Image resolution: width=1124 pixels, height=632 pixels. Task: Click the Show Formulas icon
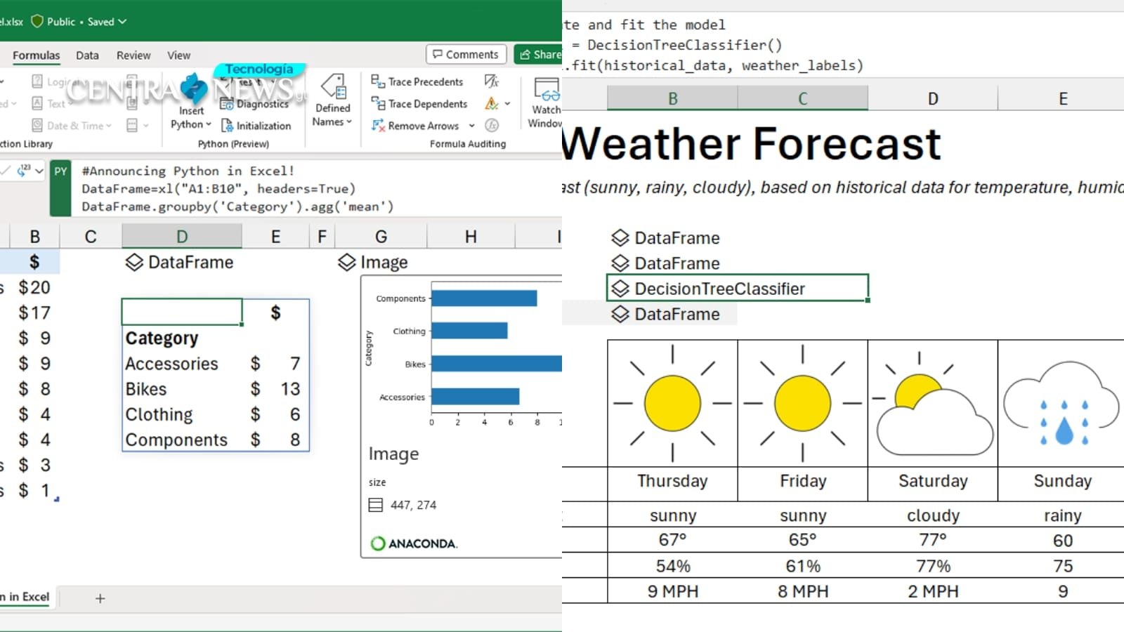(x=492, y=82)
